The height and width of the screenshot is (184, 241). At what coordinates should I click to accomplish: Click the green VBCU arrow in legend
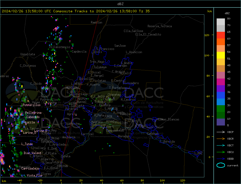[x=221, y=152]
